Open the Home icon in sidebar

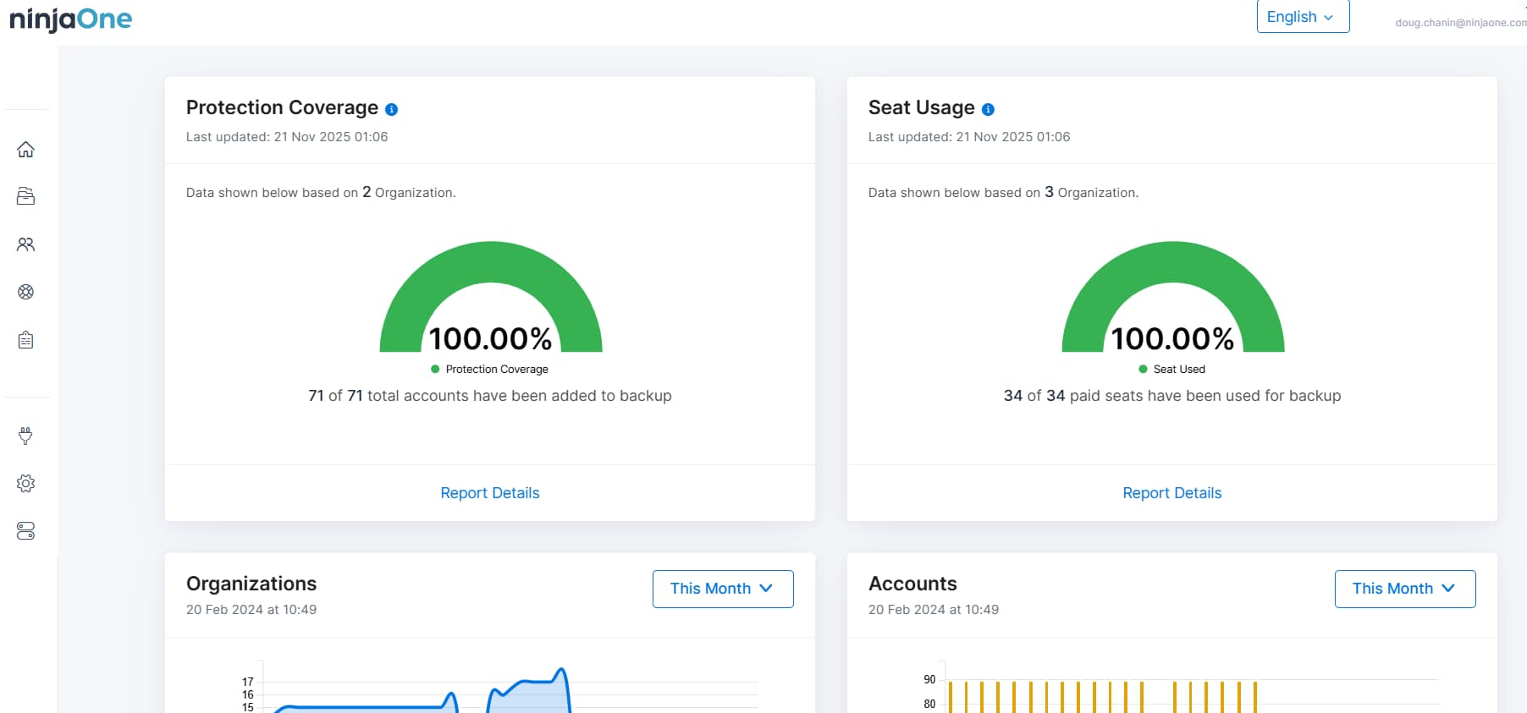pyautogui.click(x=25, y=150)
